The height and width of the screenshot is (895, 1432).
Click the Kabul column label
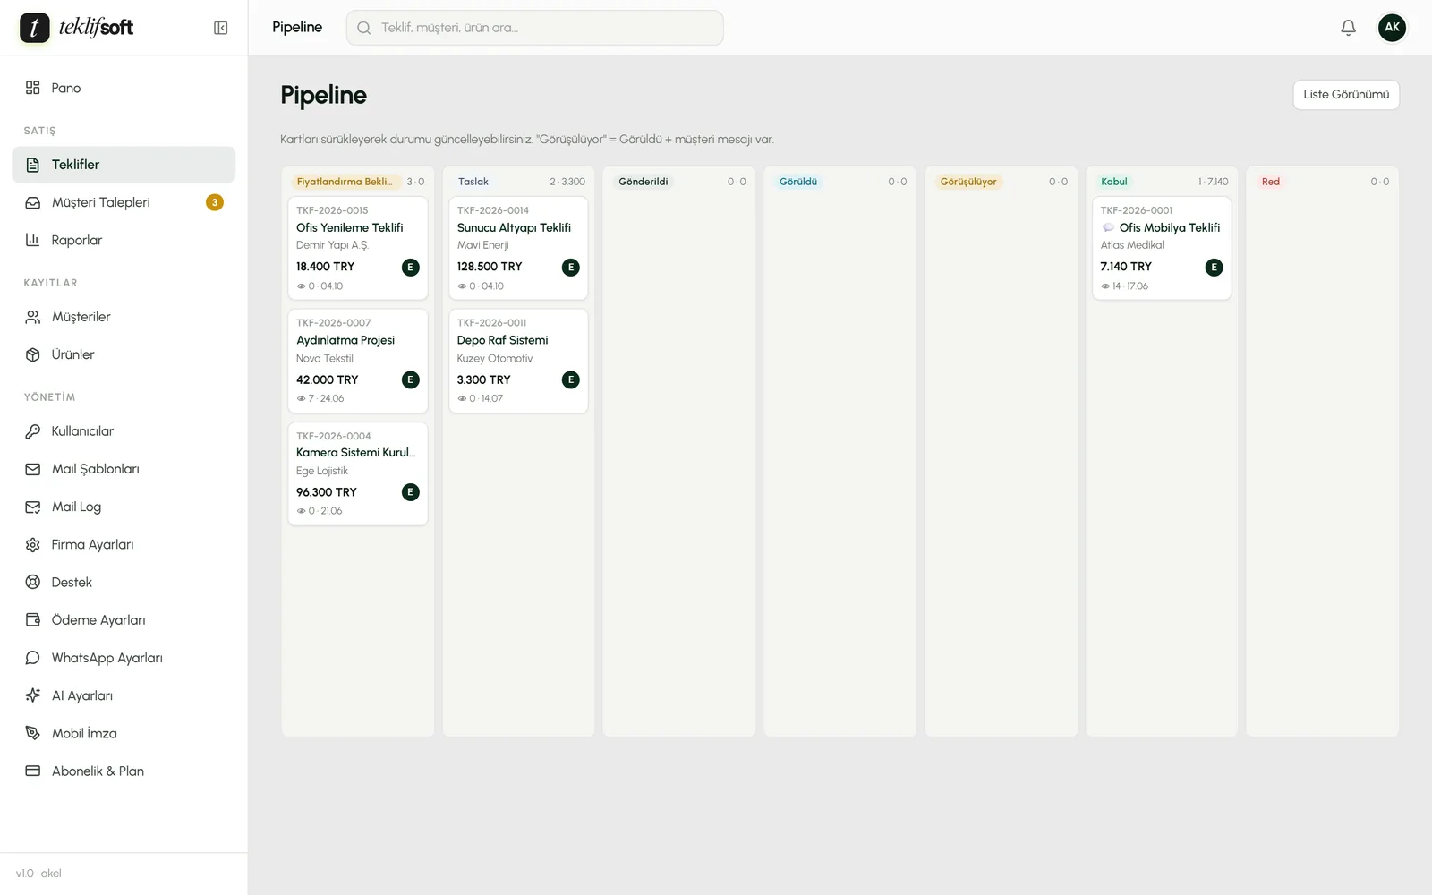(1114, 182)
